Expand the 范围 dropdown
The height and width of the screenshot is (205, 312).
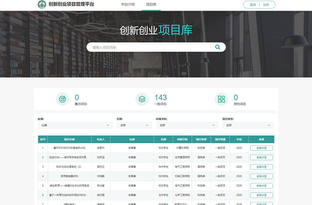pyautogui.click(x=134, y=125)
